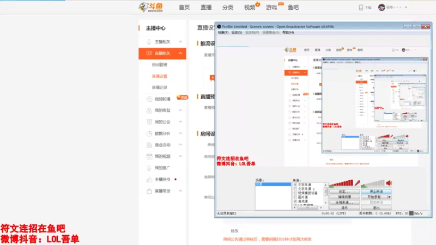Image resolution: width=436 pixels, height=245 pixels.
Task: Click the OBS app icon in the title bar
Action: [x=219, y=27]
